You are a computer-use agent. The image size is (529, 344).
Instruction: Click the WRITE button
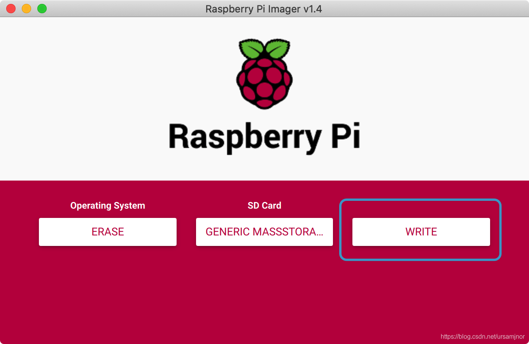pyautogui.click(x=421, y=232)
